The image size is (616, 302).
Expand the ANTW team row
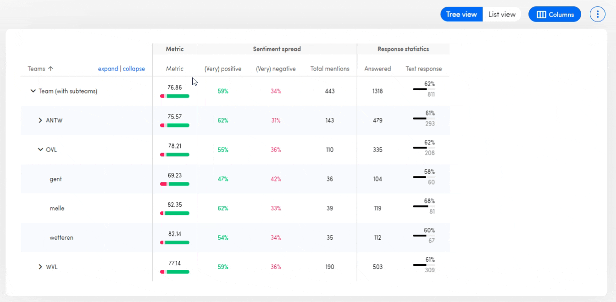[40, 121]
